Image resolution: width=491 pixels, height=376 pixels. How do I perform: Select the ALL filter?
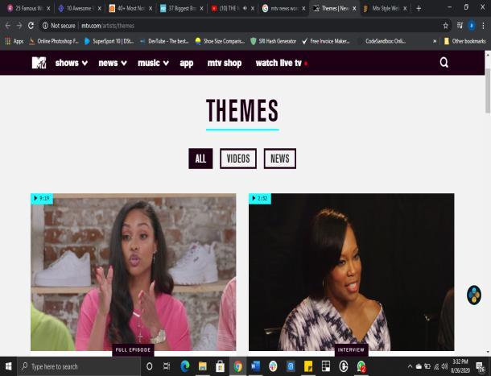point(200,159)
